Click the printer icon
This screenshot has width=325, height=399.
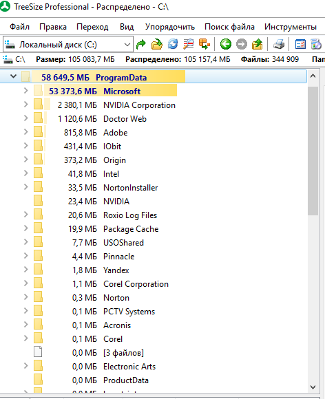(279, 44)
